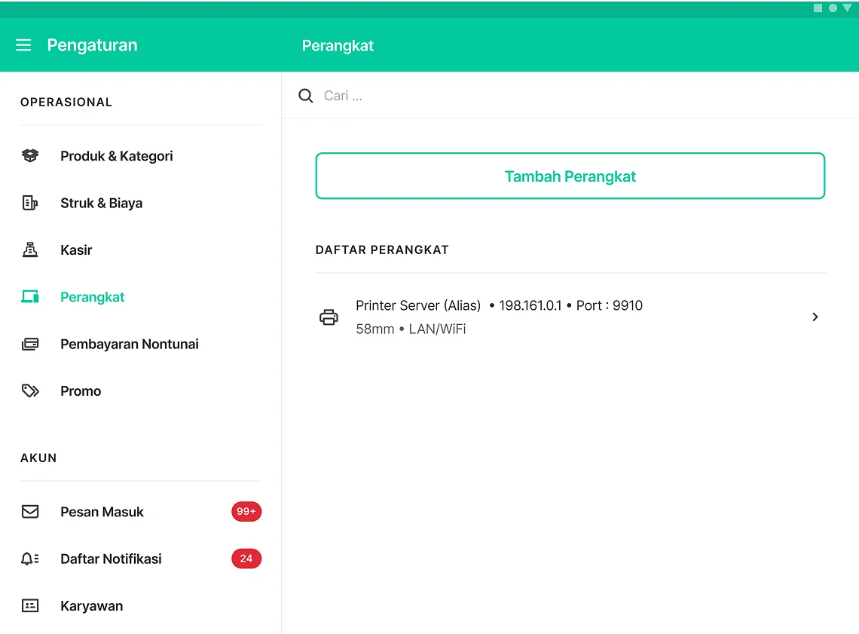The width and height of the screenshot is (859, 634).
Task: Select Perangkat in the sidebar menu
Action: 92,297
